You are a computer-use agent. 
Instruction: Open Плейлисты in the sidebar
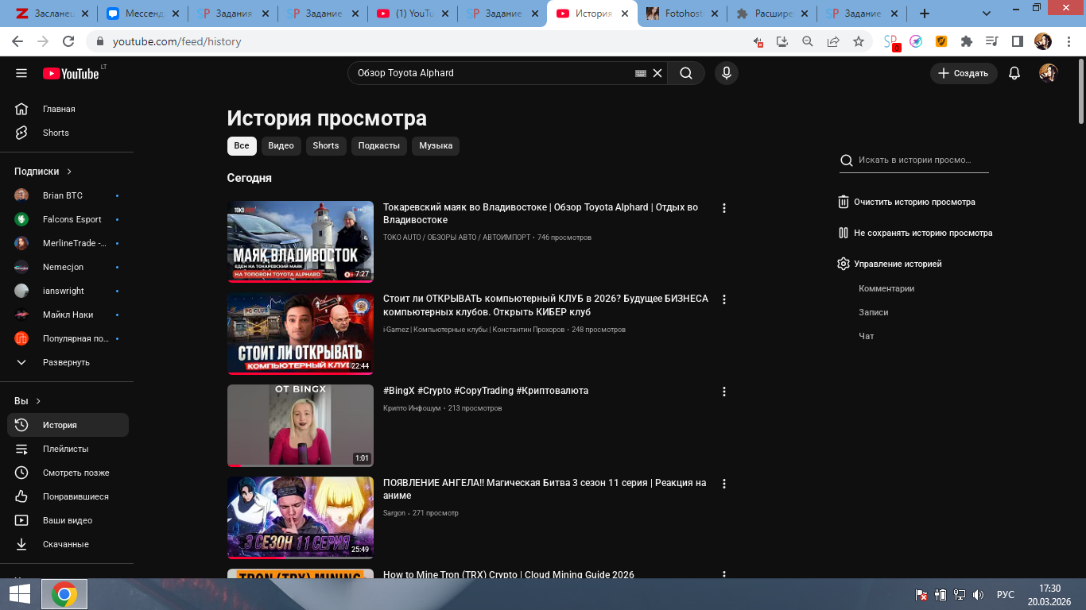coord(68,449)
